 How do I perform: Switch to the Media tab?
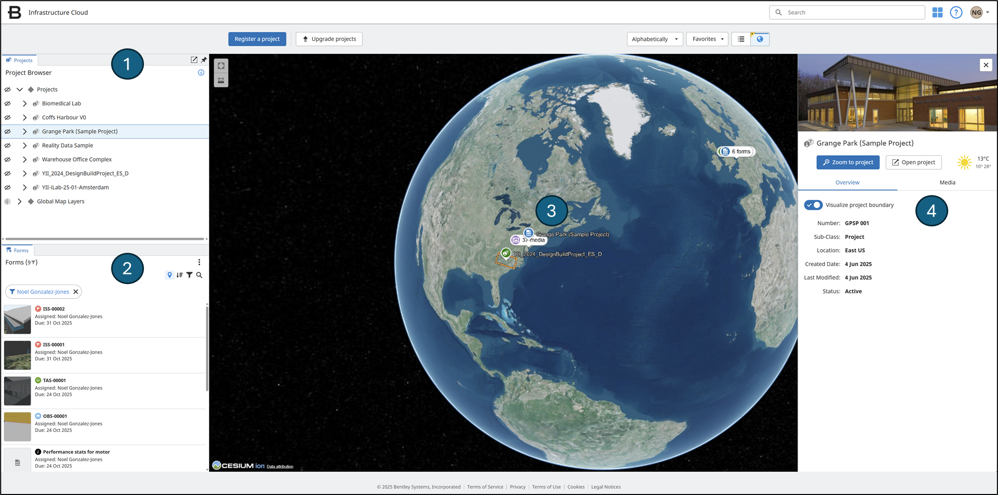947,182
